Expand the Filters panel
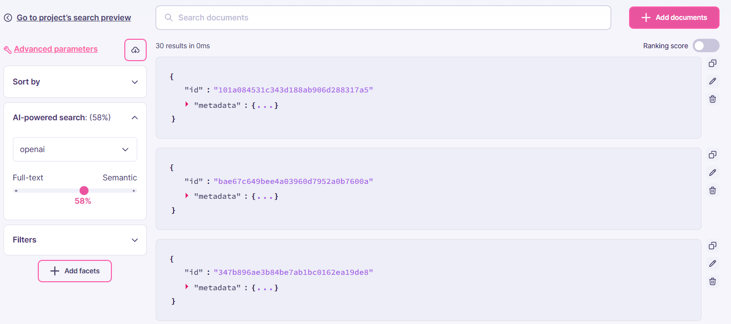Viewport: 731px width, 324px height. [75, 240]
